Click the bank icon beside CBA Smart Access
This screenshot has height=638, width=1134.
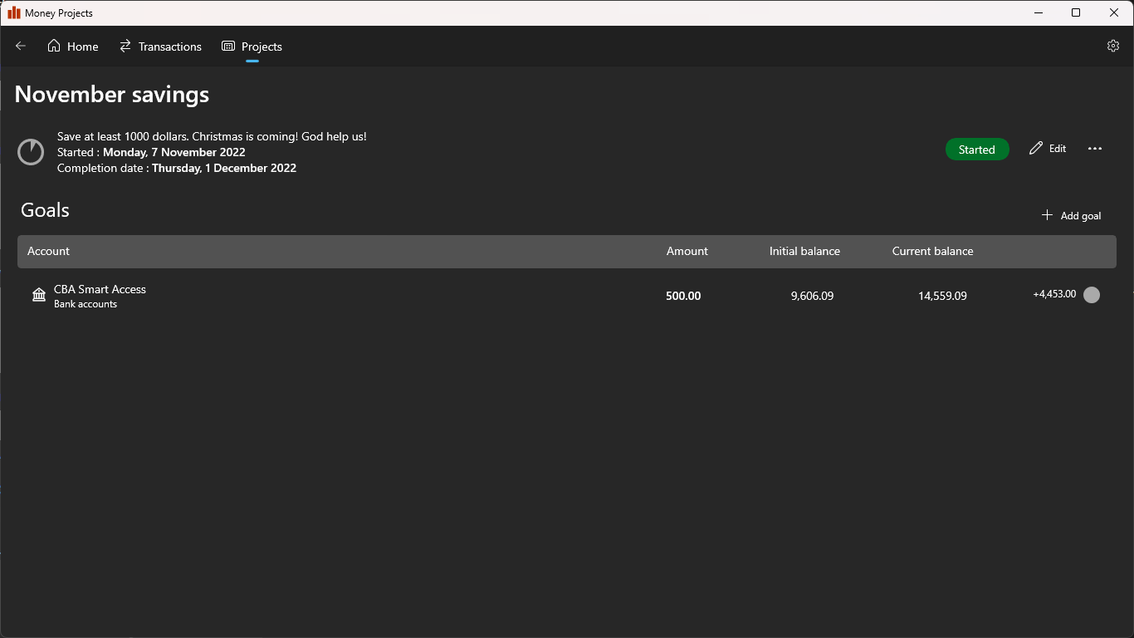click(x=39, y=295)
